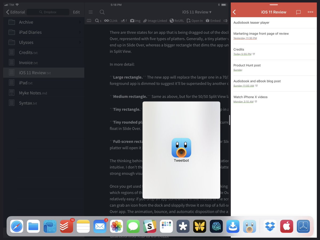Open the sidebar menu icon in Editorial
320x240 pixels.
click(91, 12)
